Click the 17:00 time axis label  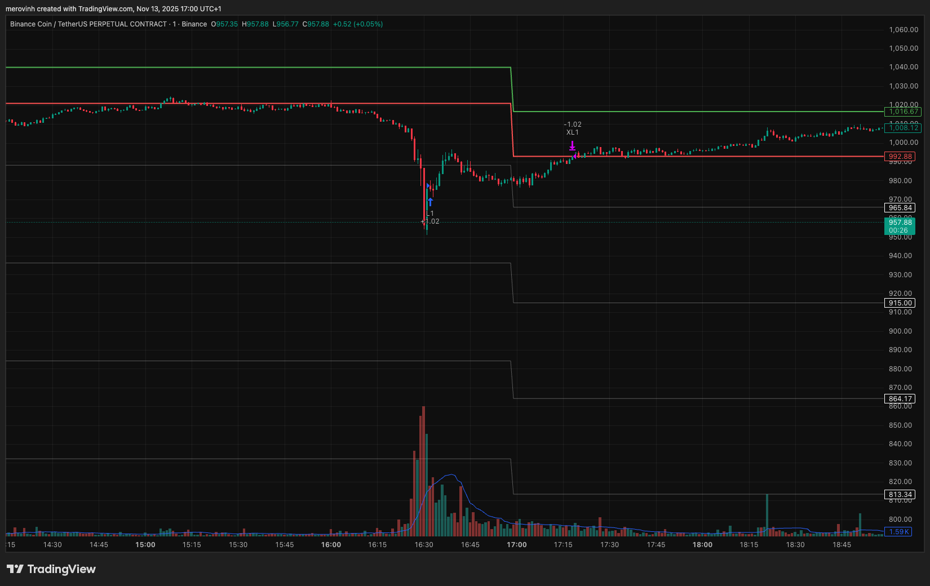tap(516, 545)
